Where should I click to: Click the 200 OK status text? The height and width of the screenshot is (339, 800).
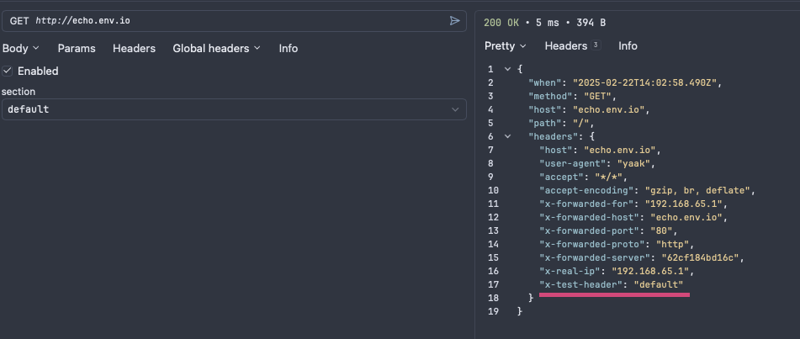(507, 20)
